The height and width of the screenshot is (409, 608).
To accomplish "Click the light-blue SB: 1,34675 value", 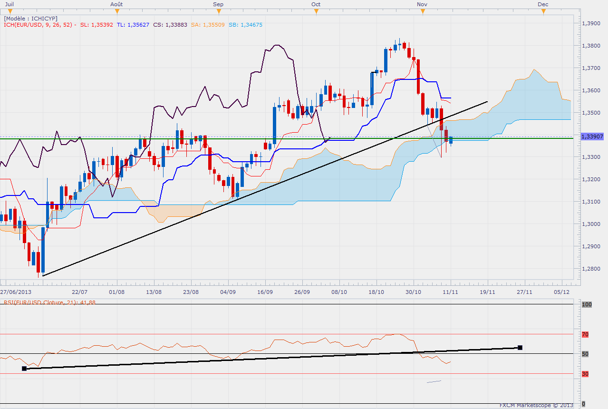I will (245, 25).
